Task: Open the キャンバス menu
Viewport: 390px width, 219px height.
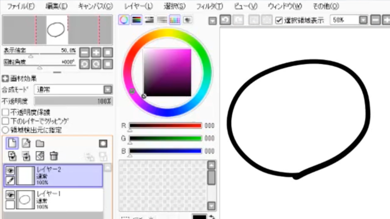Action: (95, 6)
